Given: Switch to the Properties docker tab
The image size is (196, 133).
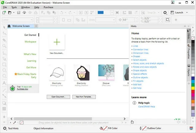Looking at the screenshot, I should (189, 52).
